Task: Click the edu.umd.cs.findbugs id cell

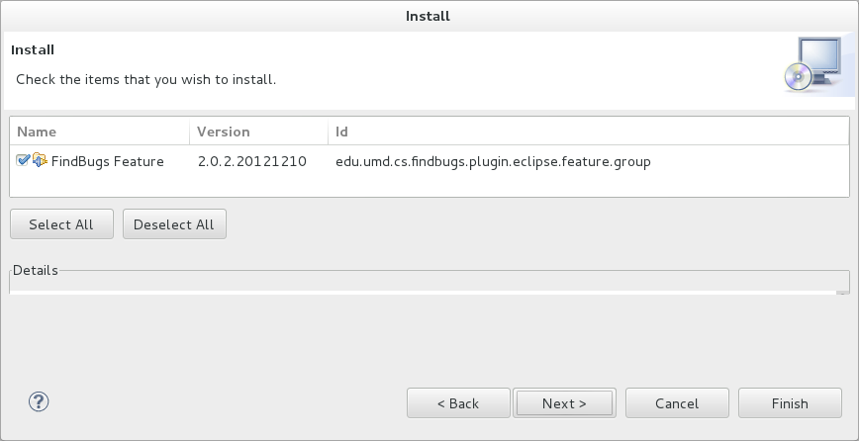Action: tap(493, 161)
